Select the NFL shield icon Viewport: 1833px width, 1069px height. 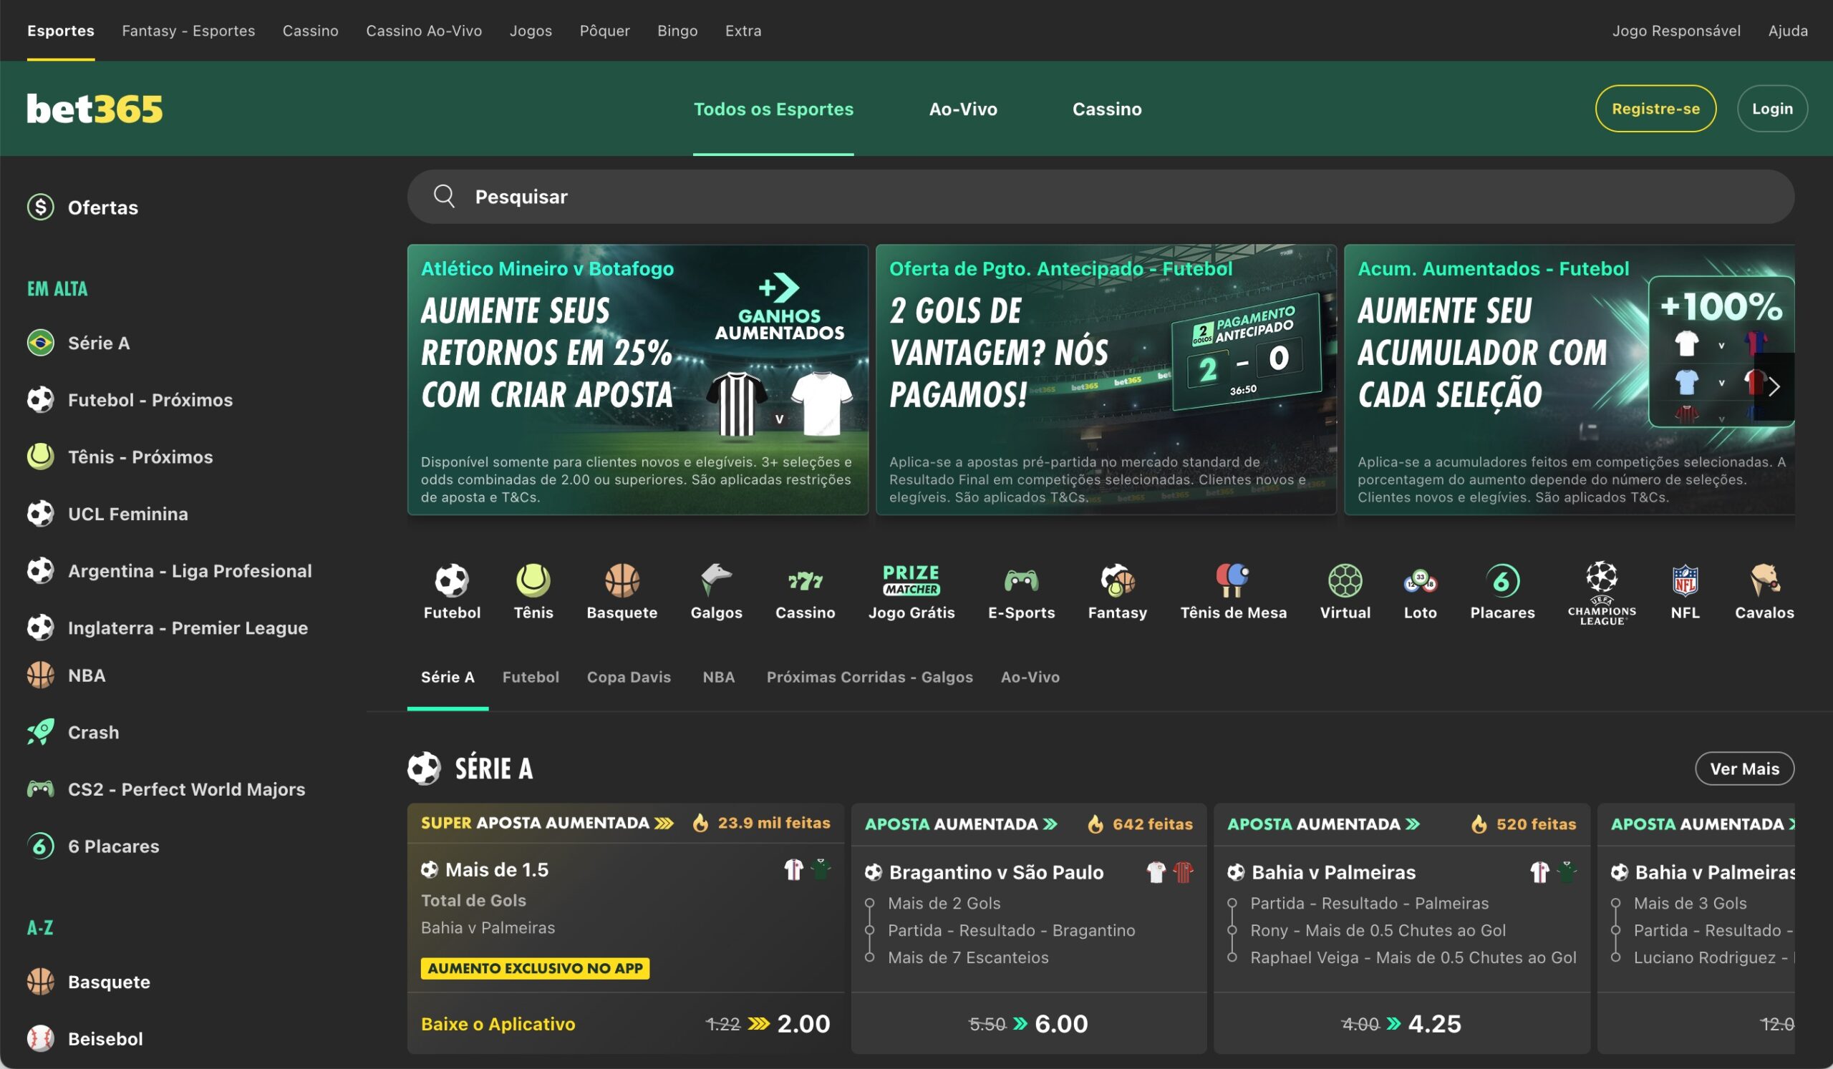1685,580
